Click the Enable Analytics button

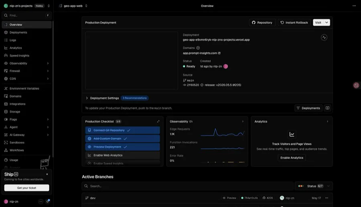(292, 158)
